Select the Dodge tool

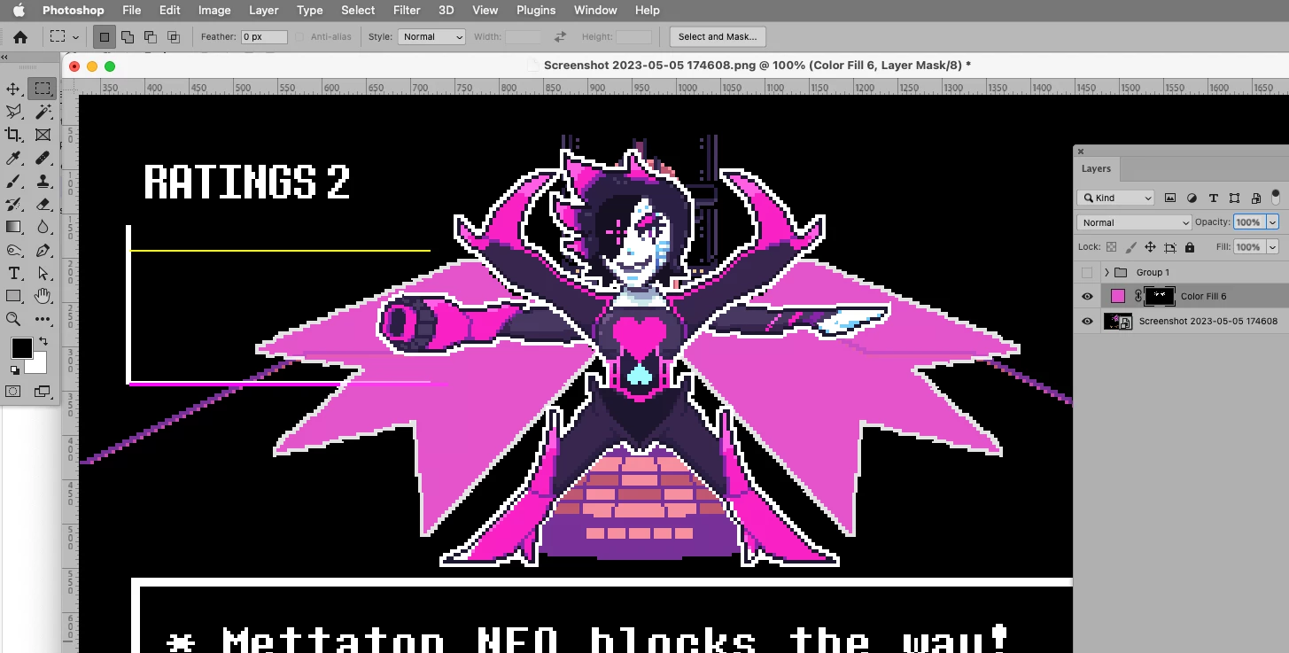[x=13, y=250]
